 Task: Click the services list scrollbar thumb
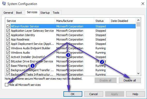pyautogui.click(x=138, y=24)
